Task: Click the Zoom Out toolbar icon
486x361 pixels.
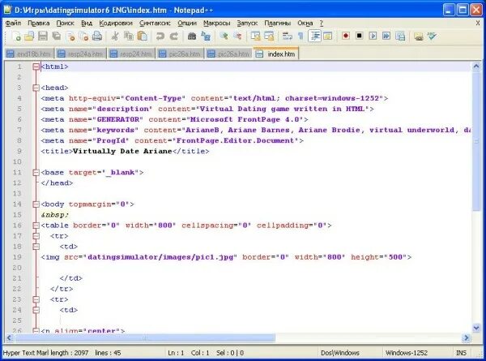Action: (x=237, y=37)
